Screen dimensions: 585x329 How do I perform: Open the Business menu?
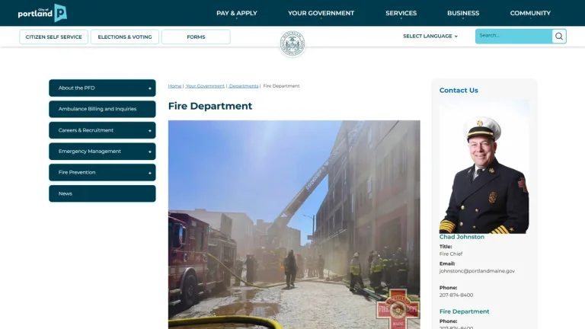tap(463, 13)
